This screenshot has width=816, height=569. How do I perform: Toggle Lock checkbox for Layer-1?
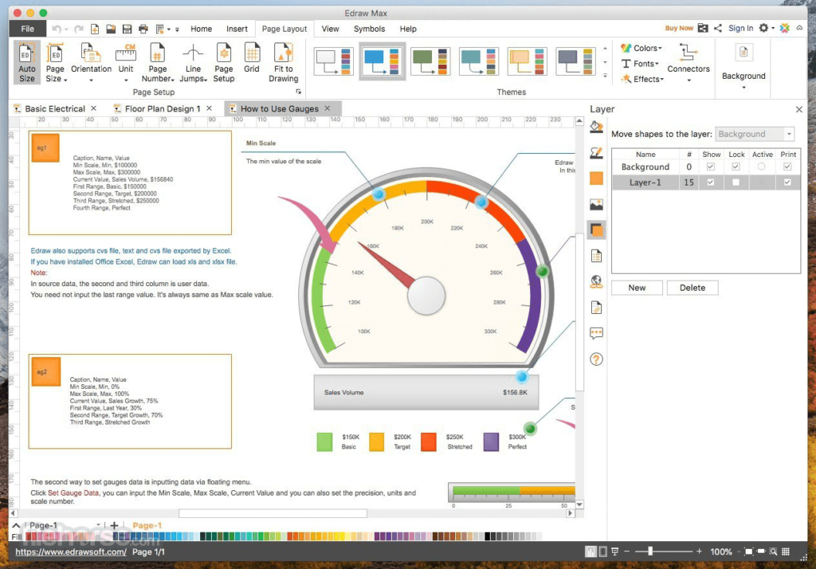(736, 182)
